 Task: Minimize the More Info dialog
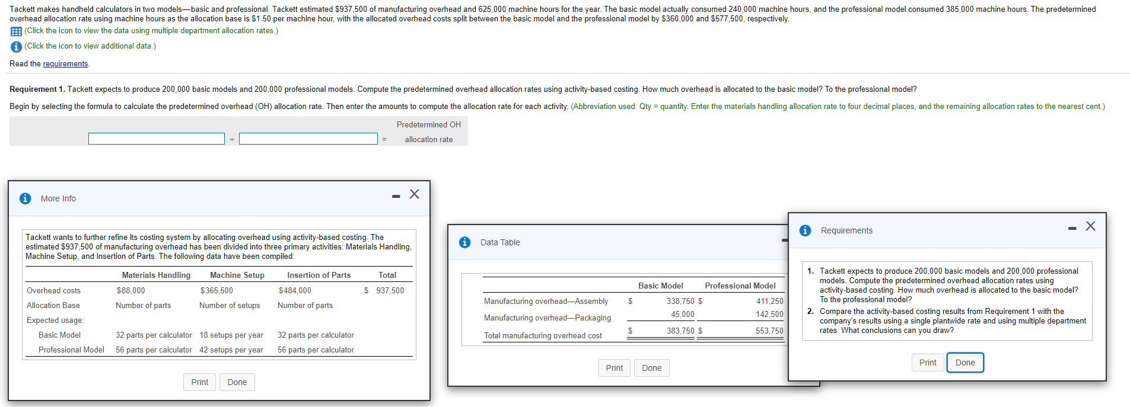396,196
